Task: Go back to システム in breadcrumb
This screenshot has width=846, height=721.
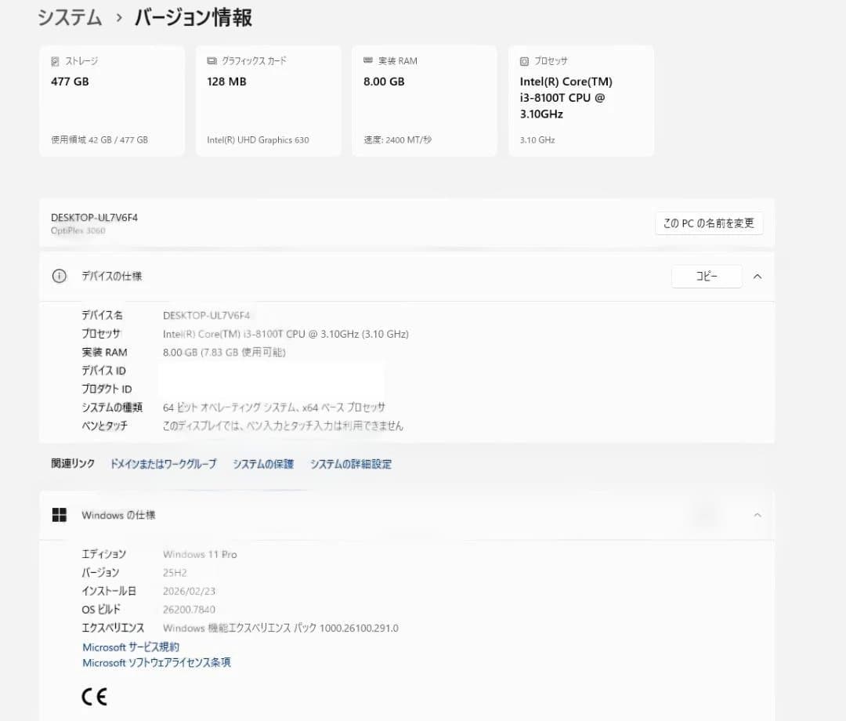Action: (x=70, y=18)
